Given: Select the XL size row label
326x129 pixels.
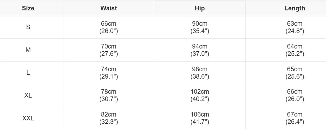Looking at the screenshot, I should point(28,95).
